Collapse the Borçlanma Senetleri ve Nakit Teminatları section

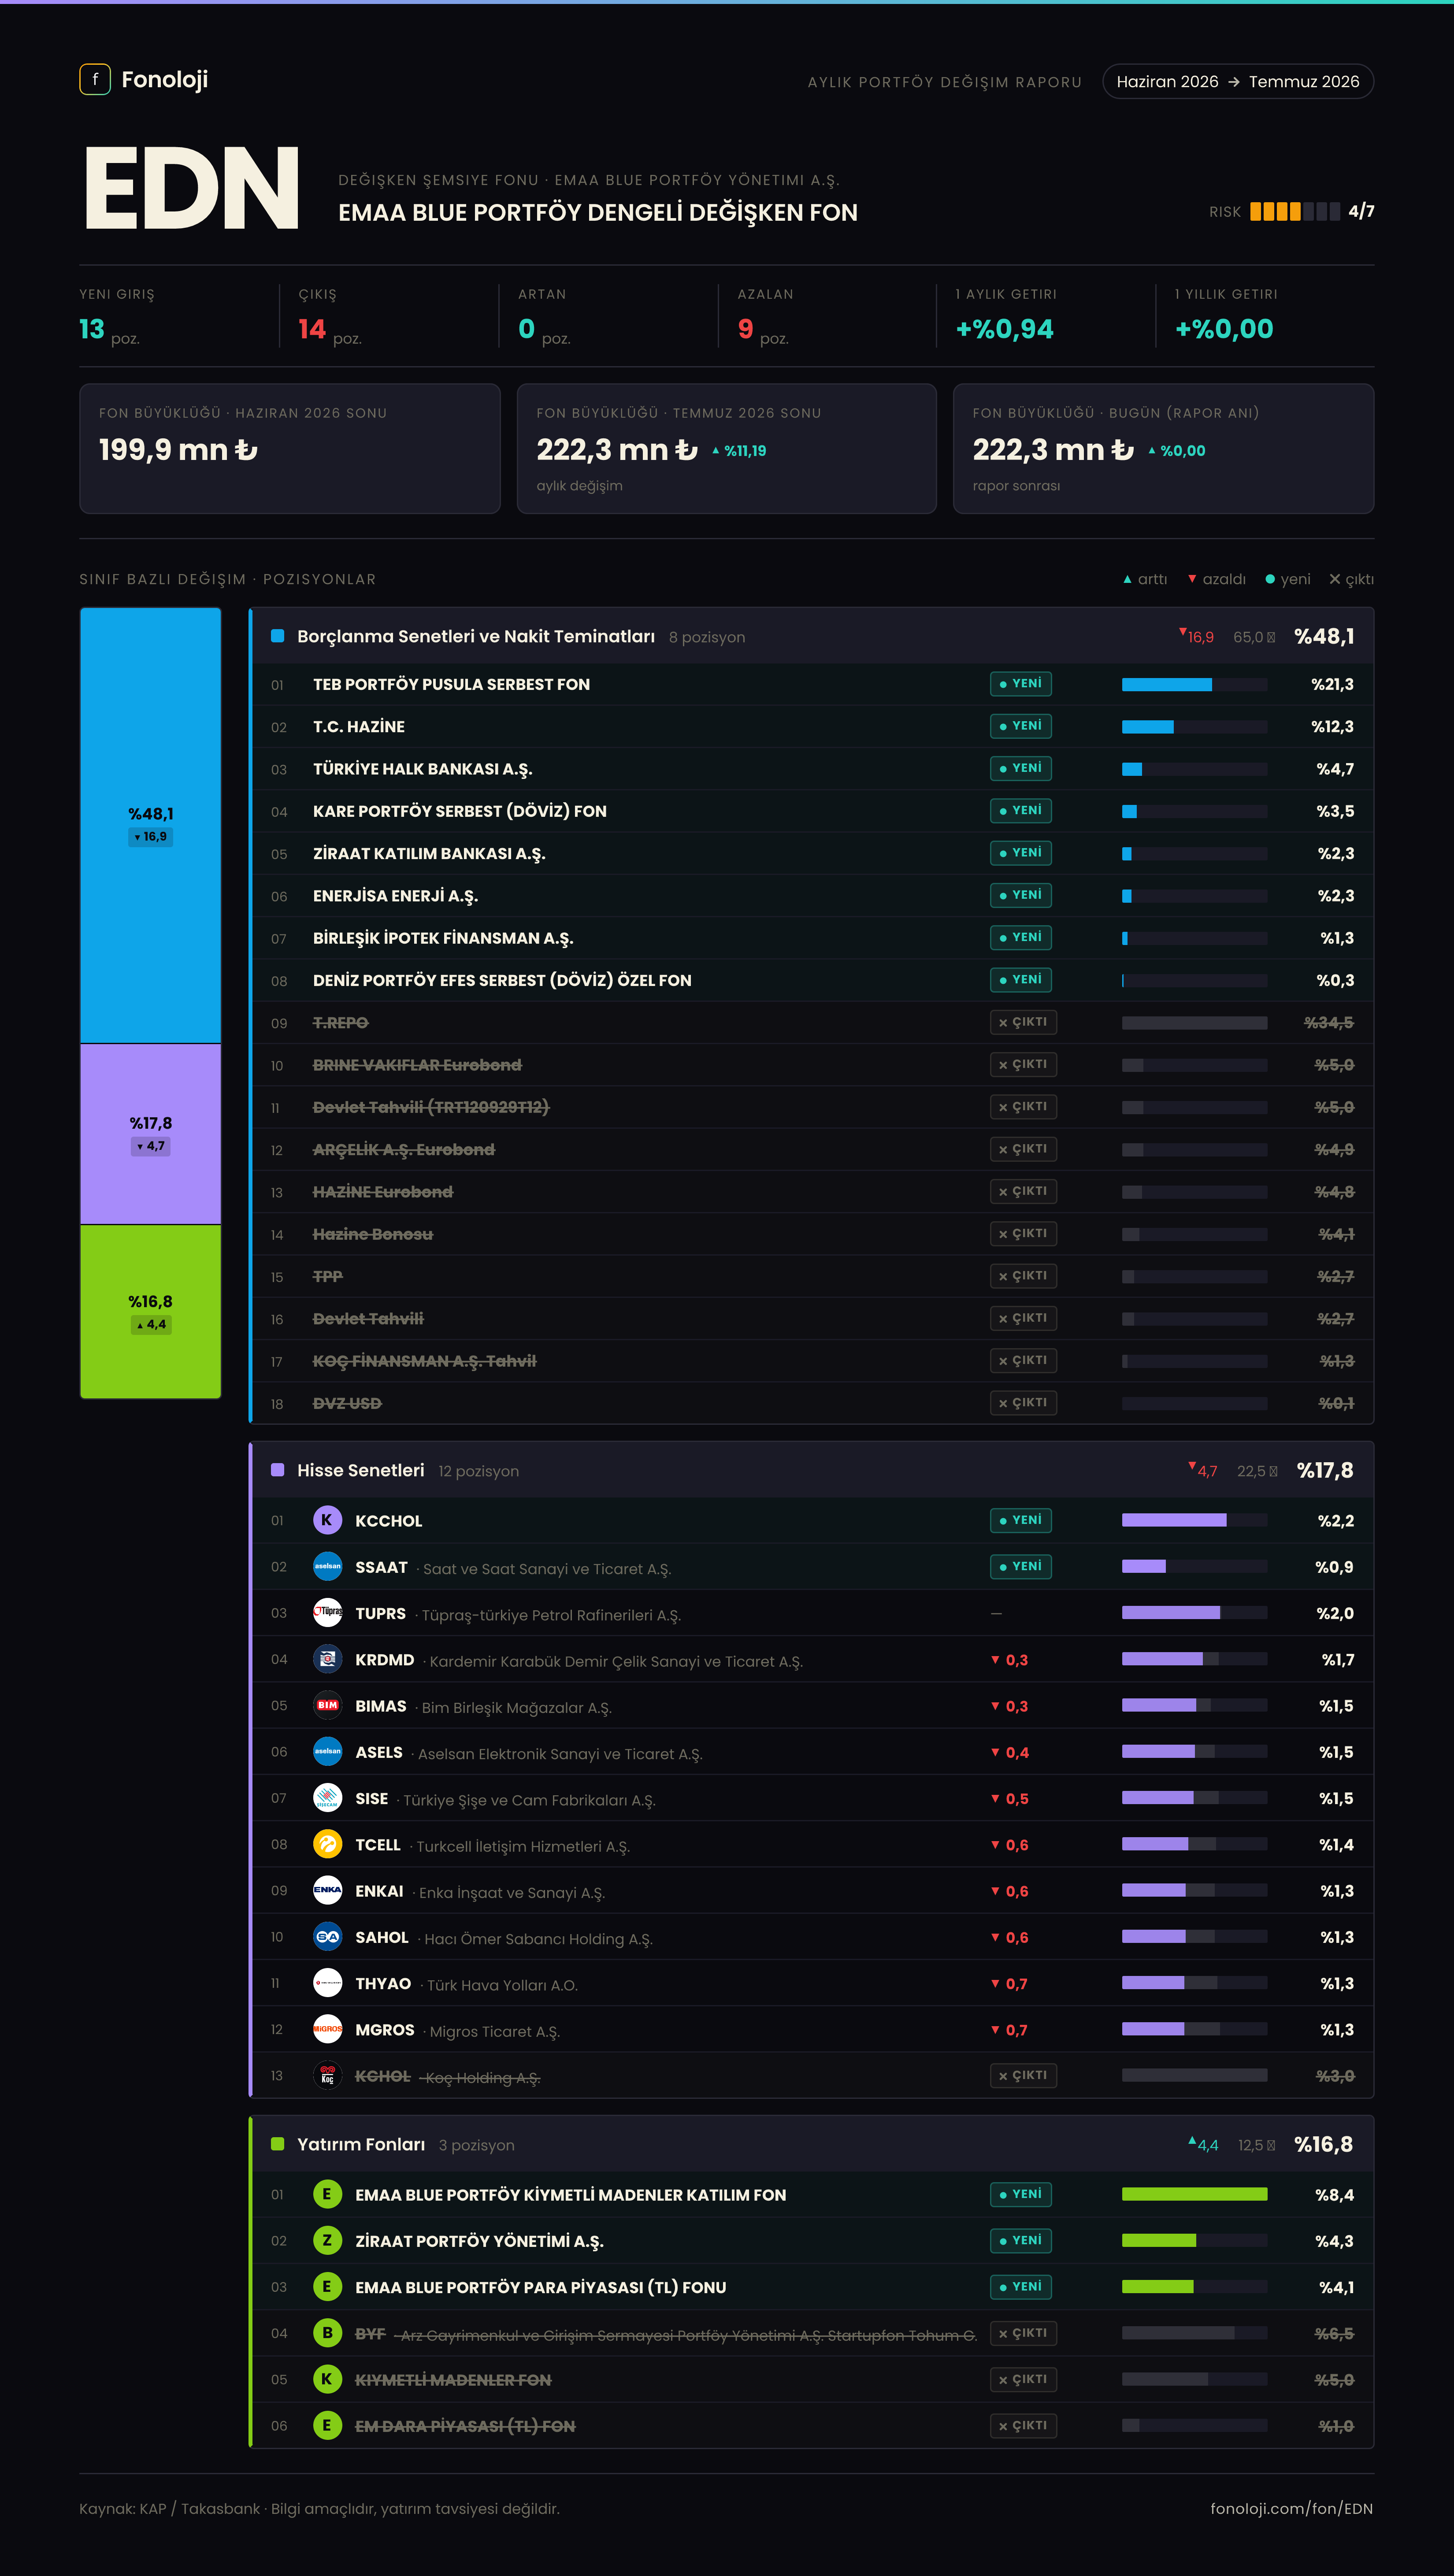[812, 636]
